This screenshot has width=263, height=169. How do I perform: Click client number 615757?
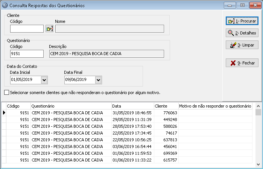(170, 160)
